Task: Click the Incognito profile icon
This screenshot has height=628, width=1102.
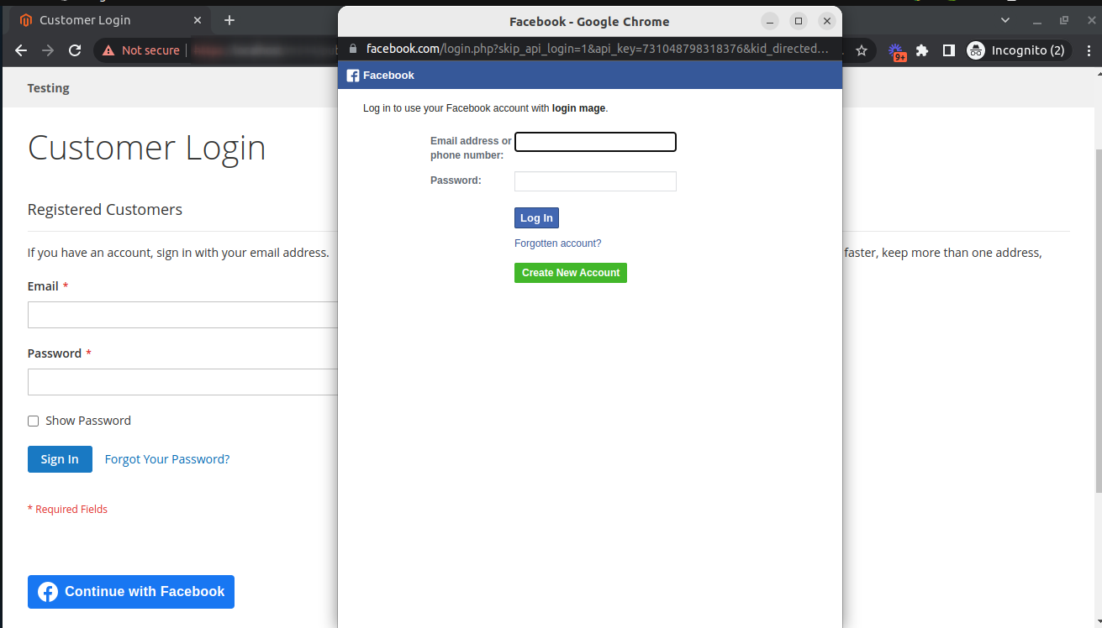Action: click(x=975, y=50)
